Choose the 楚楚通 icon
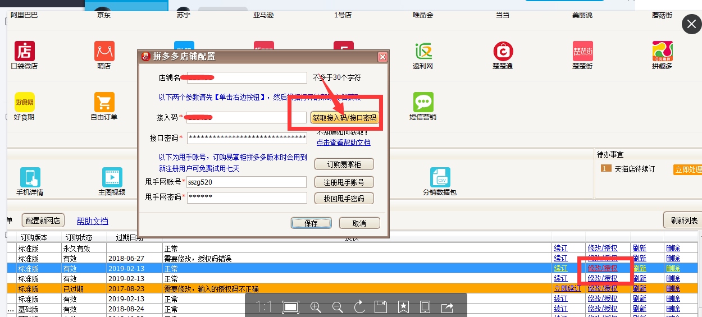 click(503, 51)
